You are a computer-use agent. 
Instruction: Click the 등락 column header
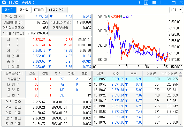click(x=134, y=73)
